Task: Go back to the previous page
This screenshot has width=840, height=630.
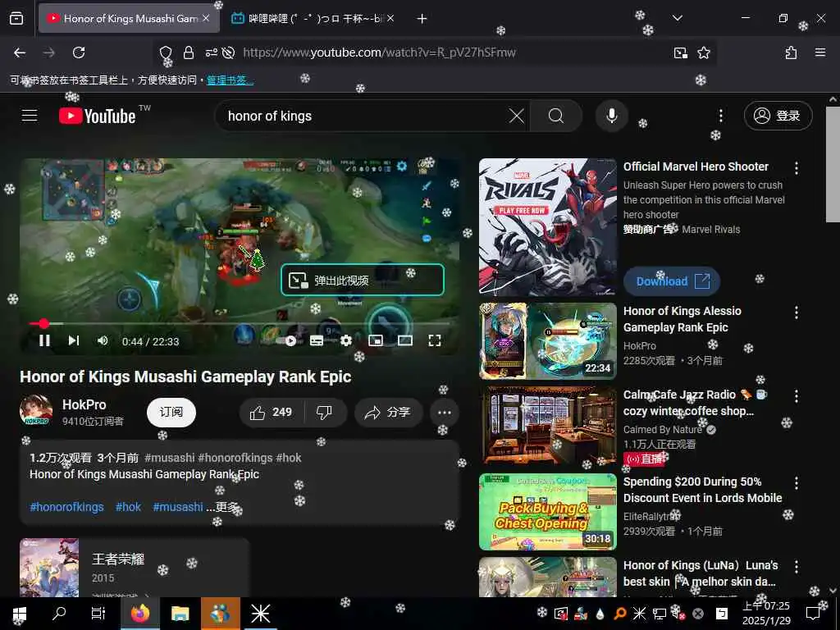Action: coord(20,52)
